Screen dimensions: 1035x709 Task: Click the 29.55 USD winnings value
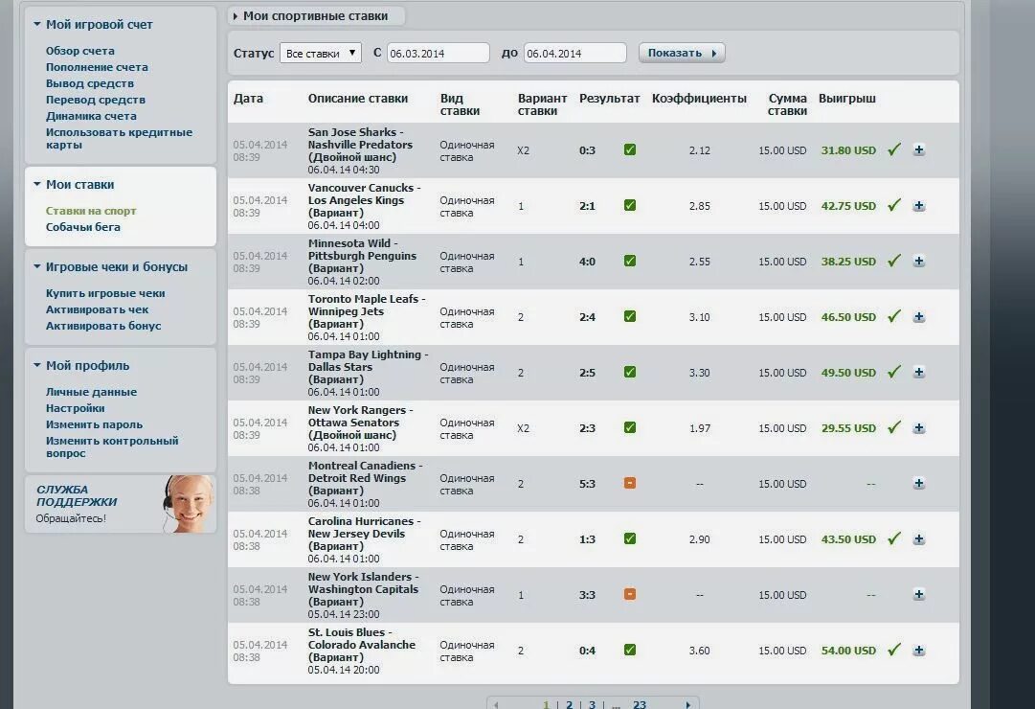tap(848, 428)
